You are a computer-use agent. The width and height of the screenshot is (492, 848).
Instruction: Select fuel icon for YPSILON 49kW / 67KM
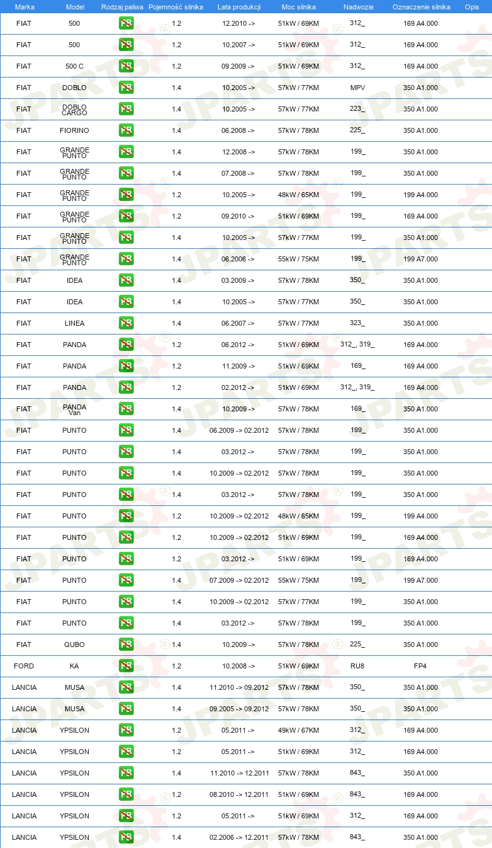[126, 730]
